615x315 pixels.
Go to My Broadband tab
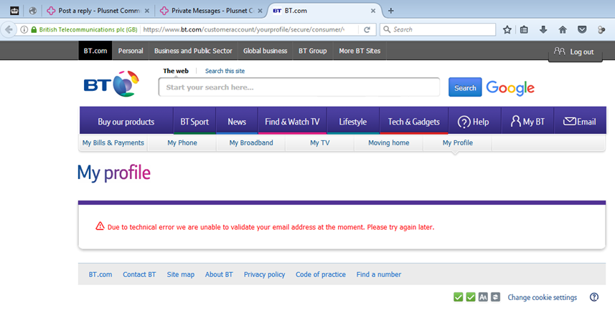251,143
